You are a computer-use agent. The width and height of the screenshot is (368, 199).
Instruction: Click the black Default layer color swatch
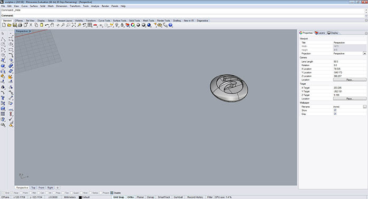point(80,197)
